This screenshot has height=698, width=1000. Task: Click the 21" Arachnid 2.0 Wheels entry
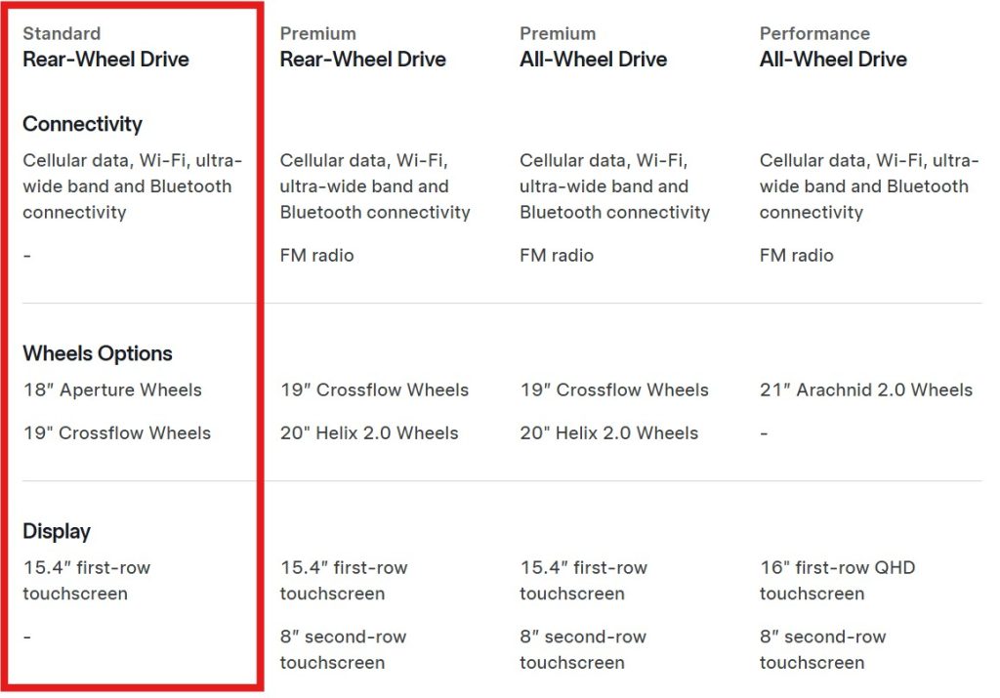point(865,390)
